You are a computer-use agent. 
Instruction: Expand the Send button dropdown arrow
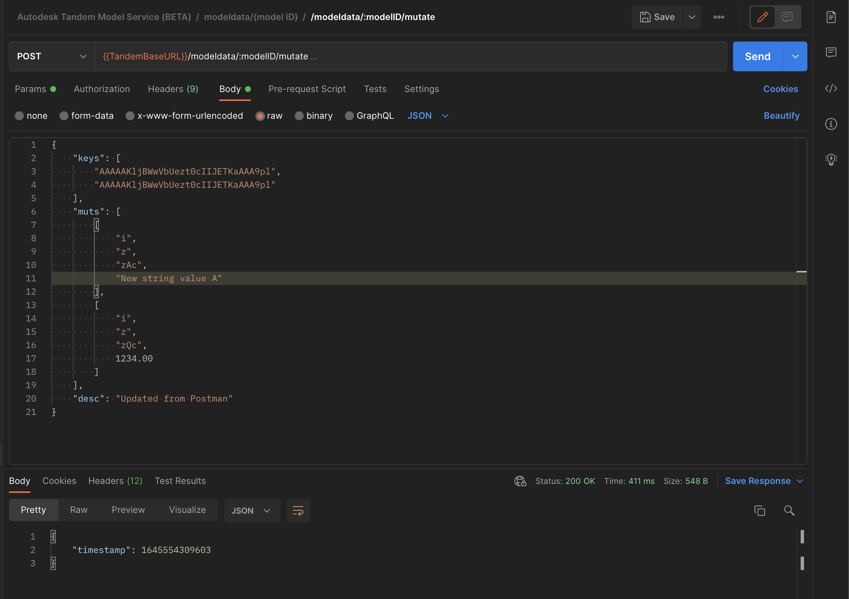(x=795, y=56)
